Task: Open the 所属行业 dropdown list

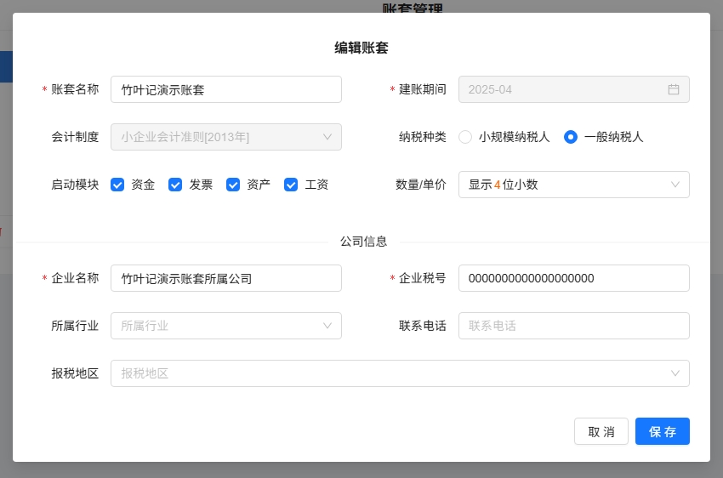Action: (x=225, y=326)
